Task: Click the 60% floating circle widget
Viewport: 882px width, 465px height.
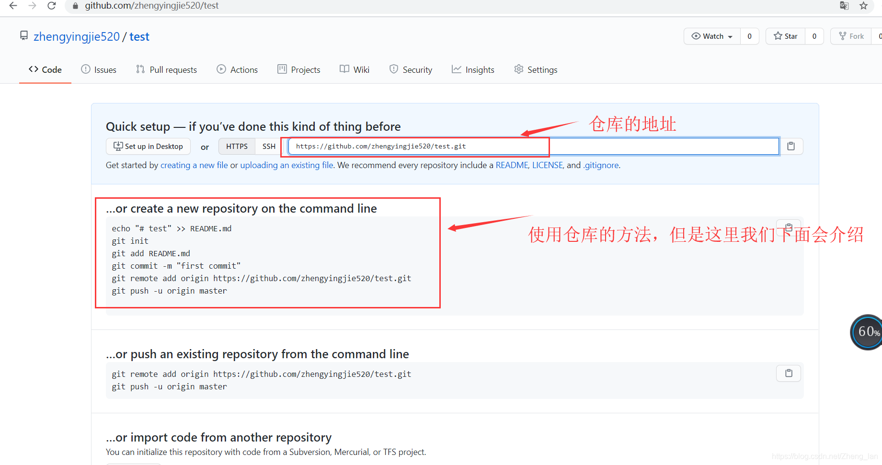Action: pyautogui.click(x=867, y=332)
